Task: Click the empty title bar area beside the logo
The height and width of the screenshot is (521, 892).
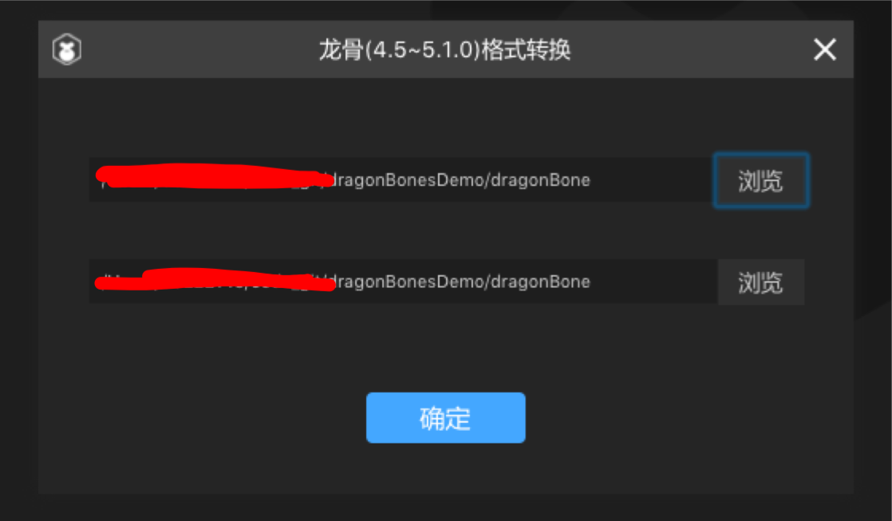Action: click(193, 49)
